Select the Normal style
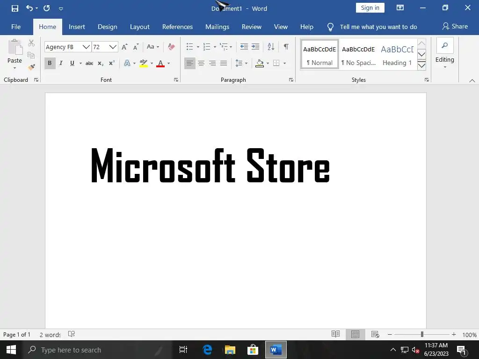The width and height of the screenshot is (479, 359). click(319, 55)
